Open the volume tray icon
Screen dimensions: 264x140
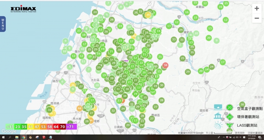tap(237, 137)
